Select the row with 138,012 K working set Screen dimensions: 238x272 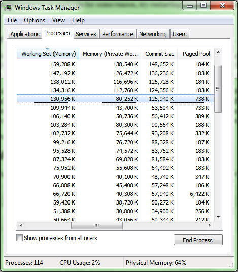115,82
